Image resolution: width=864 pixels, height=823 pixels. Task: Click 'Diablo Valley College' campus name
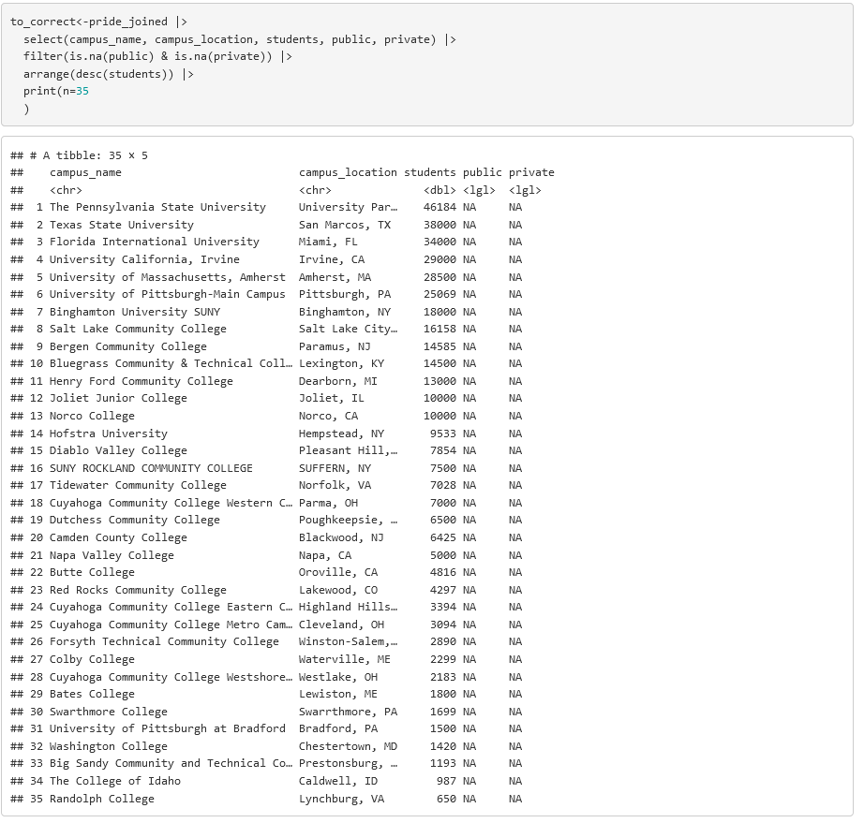click(118, 451)
